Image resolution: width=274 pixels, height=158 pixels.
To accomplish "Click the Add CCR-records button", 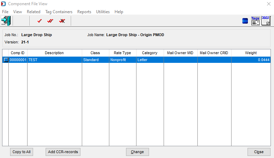I will pyautogui.click(x=63, y=152).
